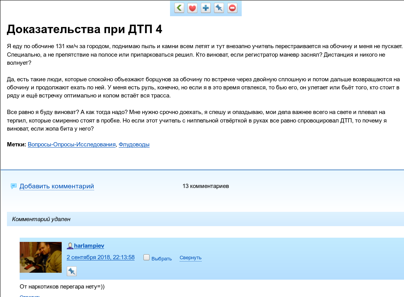Collapse the comment with Свернуть
This screenshot has height=297, width=404.
pos(190,258)
